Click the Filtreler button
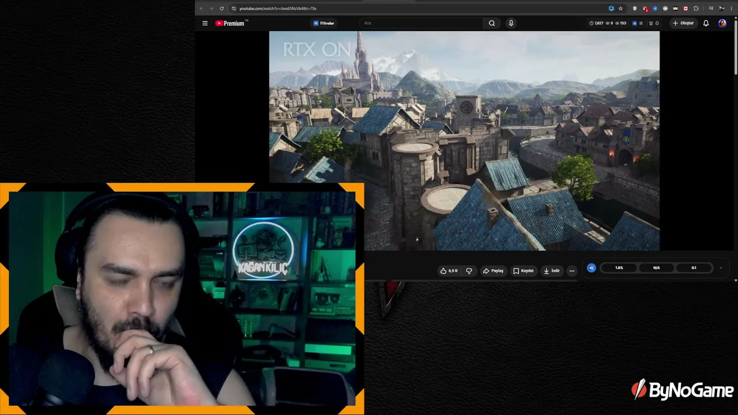The image size is (738, 415). click(x=324, y=23)
